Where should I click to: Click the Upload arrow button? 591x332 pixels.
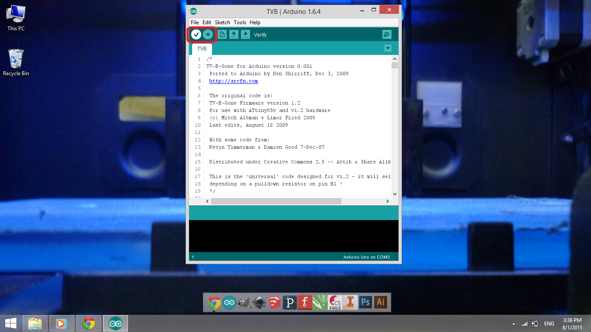[208, 35]
